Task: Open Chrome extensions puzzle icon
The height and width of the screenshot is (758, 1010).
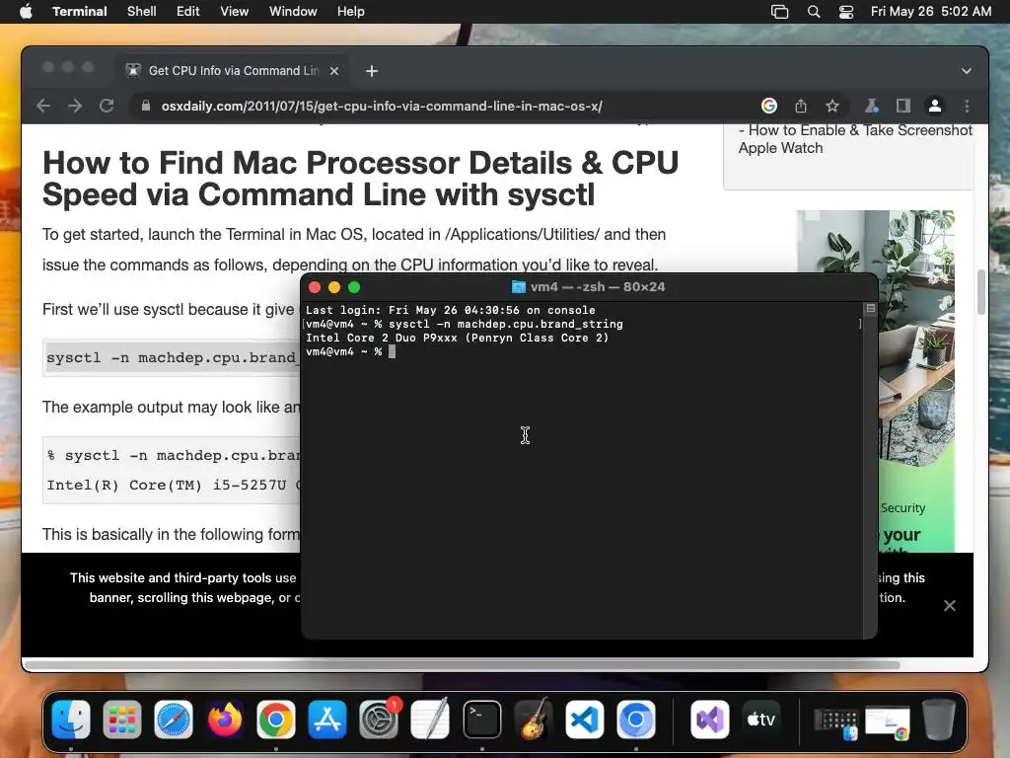Action: coord(871,106)
